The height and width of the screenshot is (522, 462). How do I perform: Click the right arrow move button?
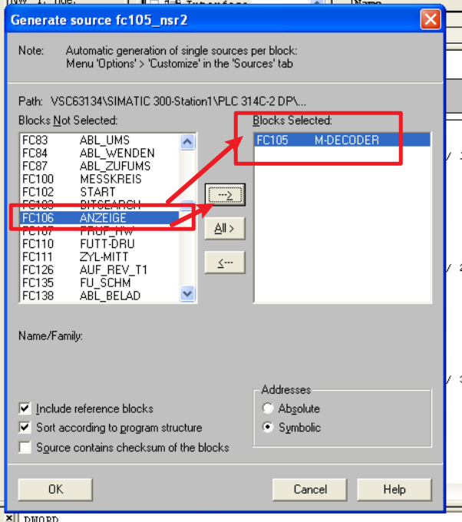224,195
